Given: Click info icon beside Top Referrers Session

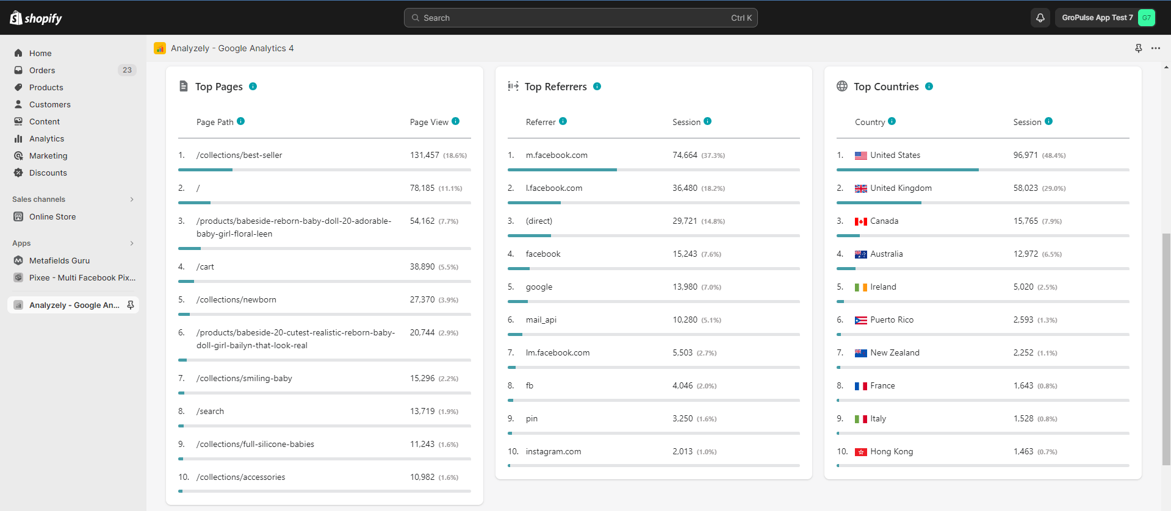Looking at the screenshot, I should point(708,121).
